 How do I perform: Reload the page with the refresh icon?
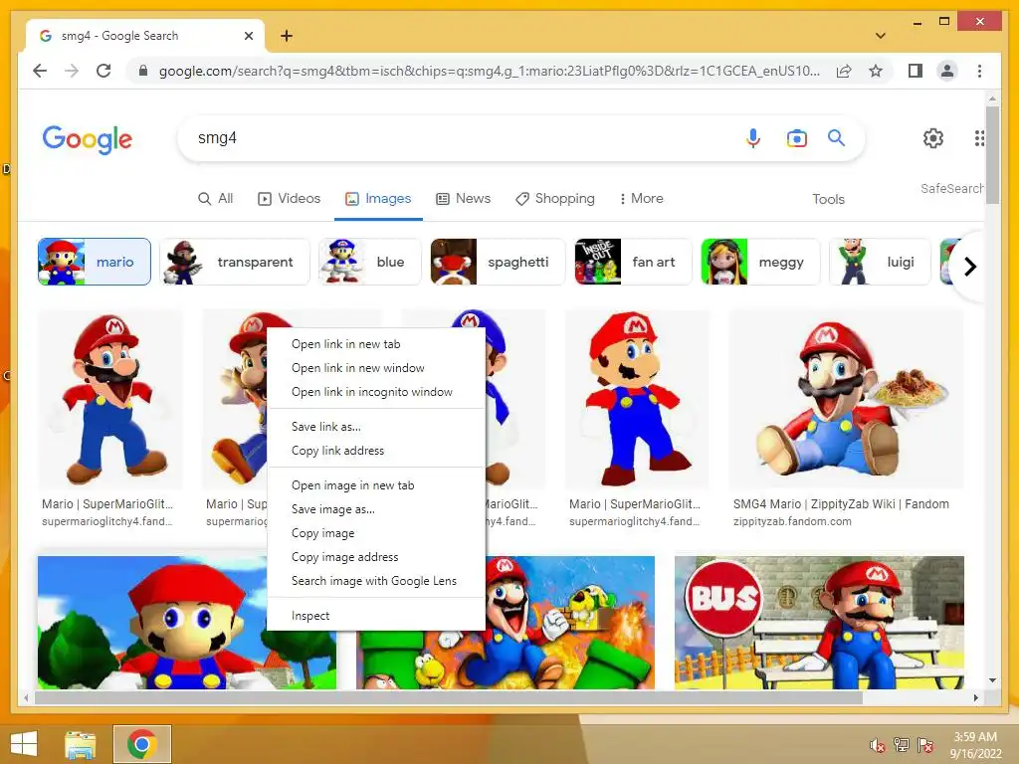pyautogui.click(x=103, y=71)
